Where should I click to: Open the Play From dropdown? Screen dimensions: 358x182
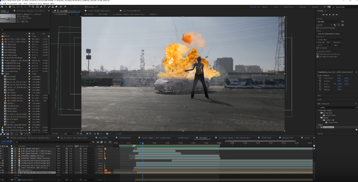coord(330,40)
